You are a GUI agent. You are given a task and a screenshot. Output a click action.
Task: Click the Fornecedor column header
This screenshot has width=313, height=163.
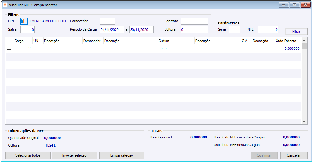point(93,41)
